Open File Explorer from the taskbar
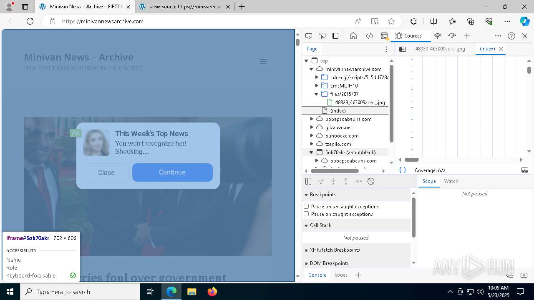The image size is (534, 300). pos(191,292)
